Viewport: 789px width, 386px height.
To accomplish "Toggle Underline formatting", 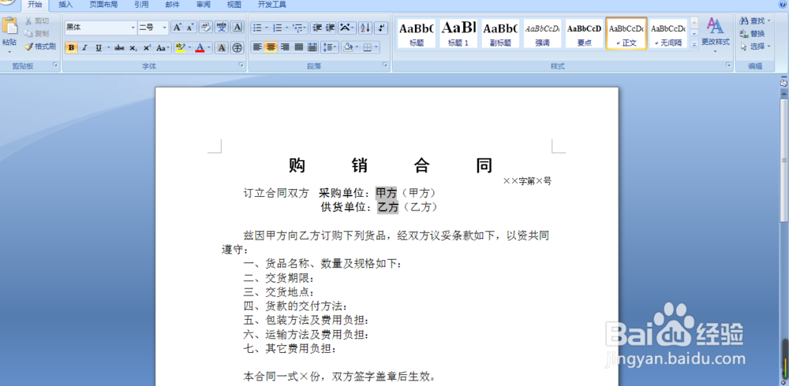I will (x=98, y=48).
